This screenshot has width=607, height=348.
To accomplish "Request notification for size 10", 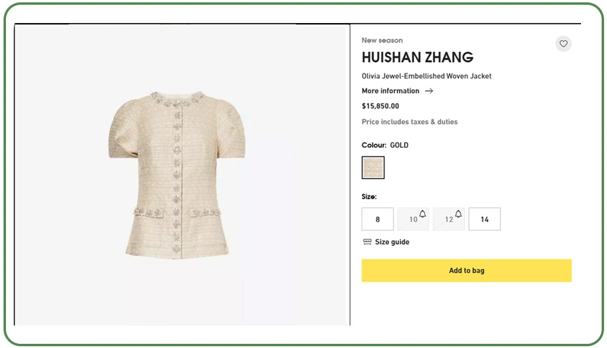I will [421, 214].
